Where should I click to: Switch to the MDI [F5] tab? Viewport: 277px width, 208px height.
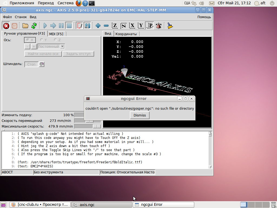point(56,34)
